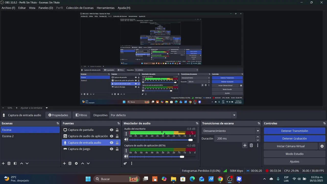Toggle lock on Captura de entrada audio
Viewport: 327px width, 184px height.
tap(117, 143)
